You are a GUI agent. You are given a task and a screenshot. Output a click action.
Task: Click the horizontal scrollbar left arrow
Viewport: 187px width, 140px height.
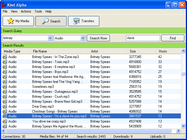[4, 131]
